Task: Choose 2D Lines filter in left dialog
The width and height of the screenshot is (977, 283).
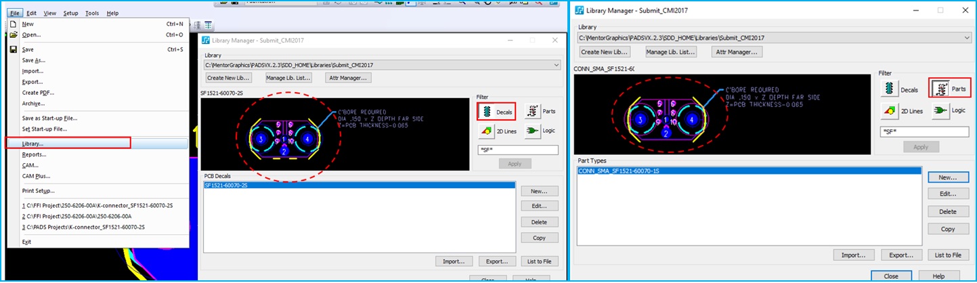Action: pyautogui.click(x=496, y=131)
